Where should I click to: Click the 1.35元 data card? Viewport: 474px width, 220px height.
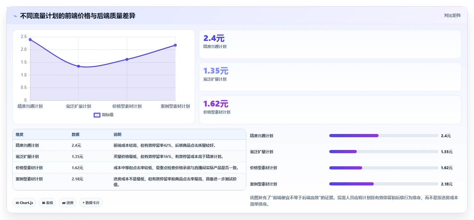pyautogui.click(x=330, y=77)
